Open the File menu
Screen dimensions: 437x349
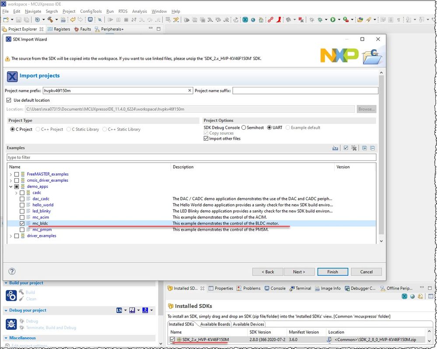(6, 11)
